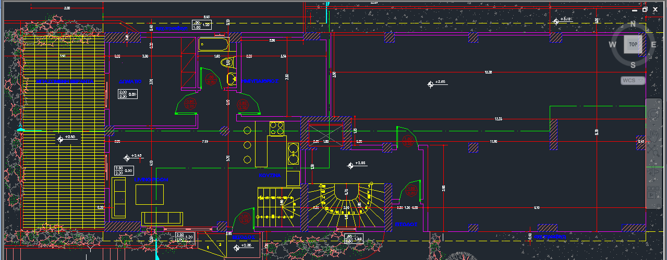Image resolution: width=667 pixels, height=260 pixels.
Task: Select the 12.35 dimension text
Action: [x=498, y=119]
